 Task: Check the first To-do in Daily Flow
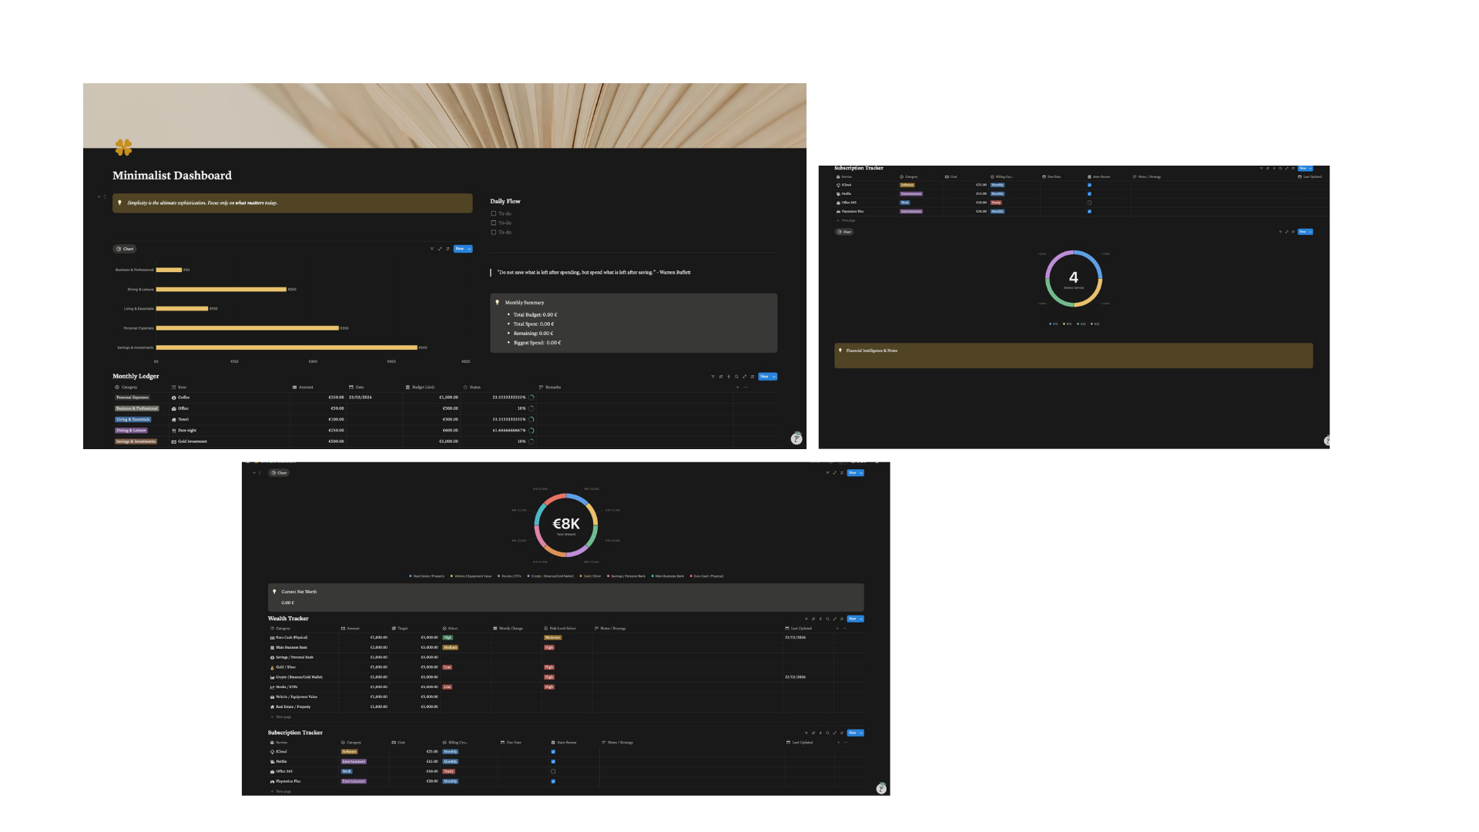[494, 213]
